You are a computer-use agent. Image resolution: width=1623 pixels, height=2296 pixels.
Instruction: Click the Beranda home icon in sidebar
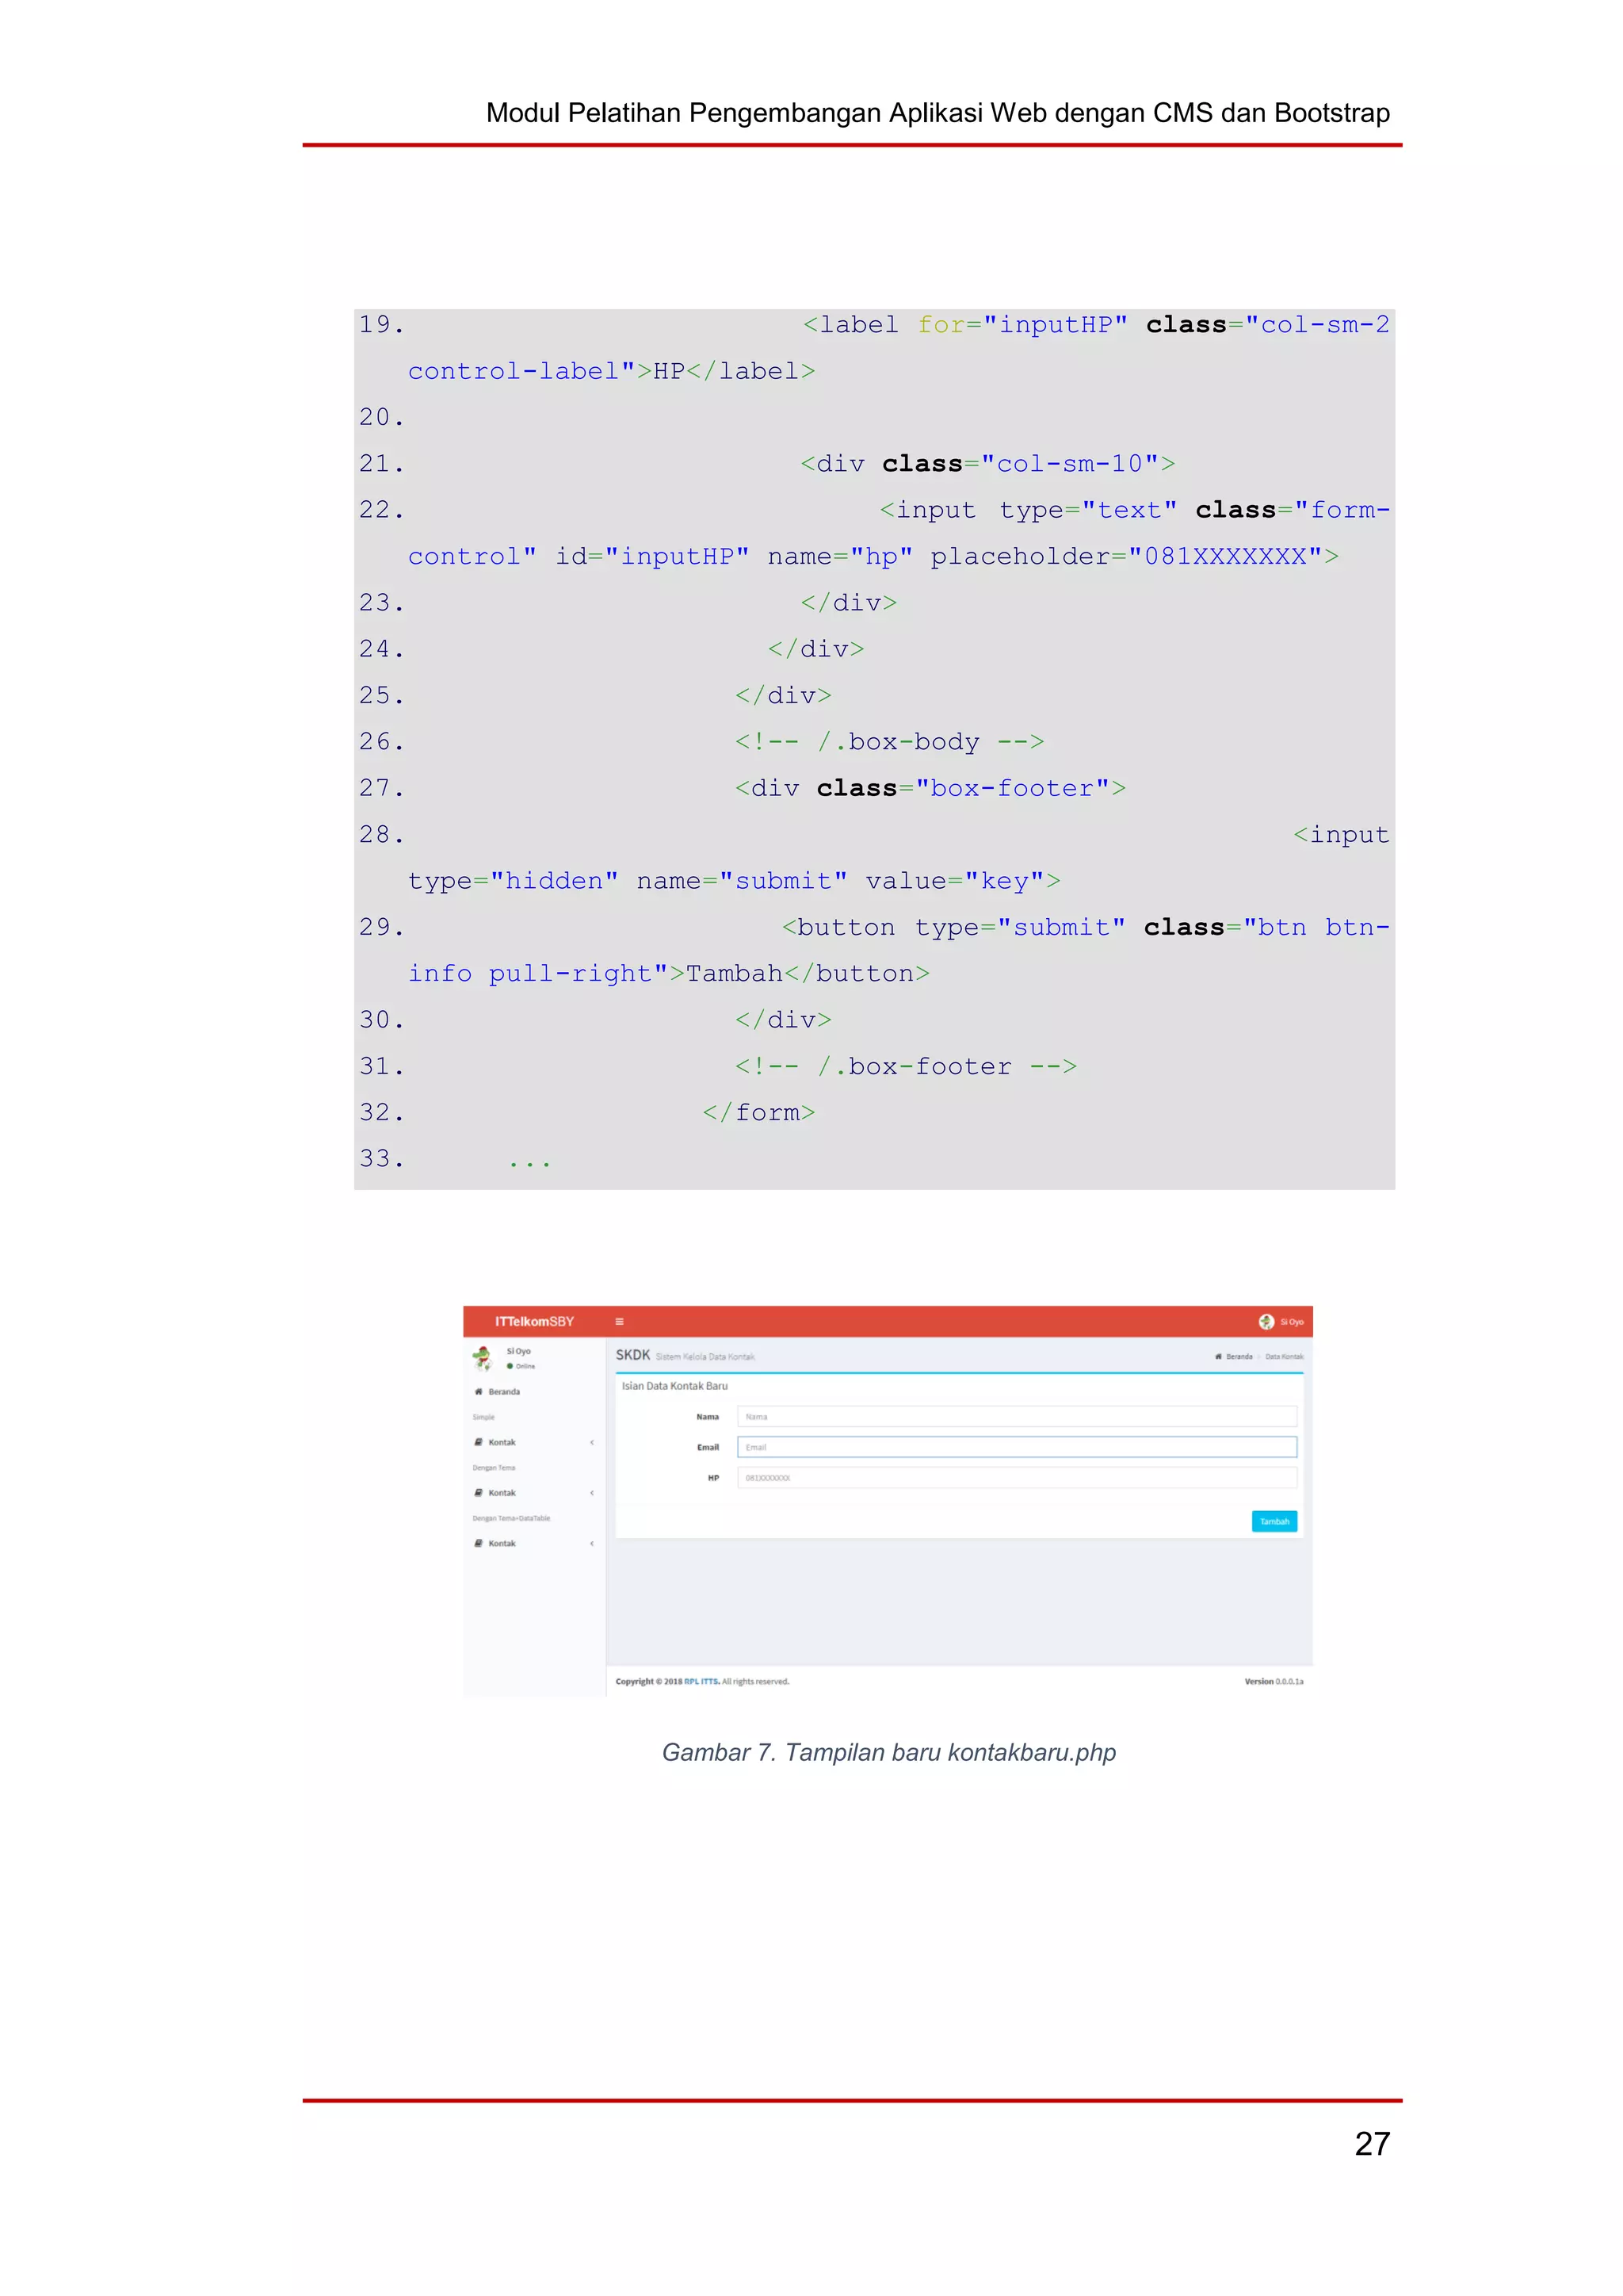point(479,1391)
